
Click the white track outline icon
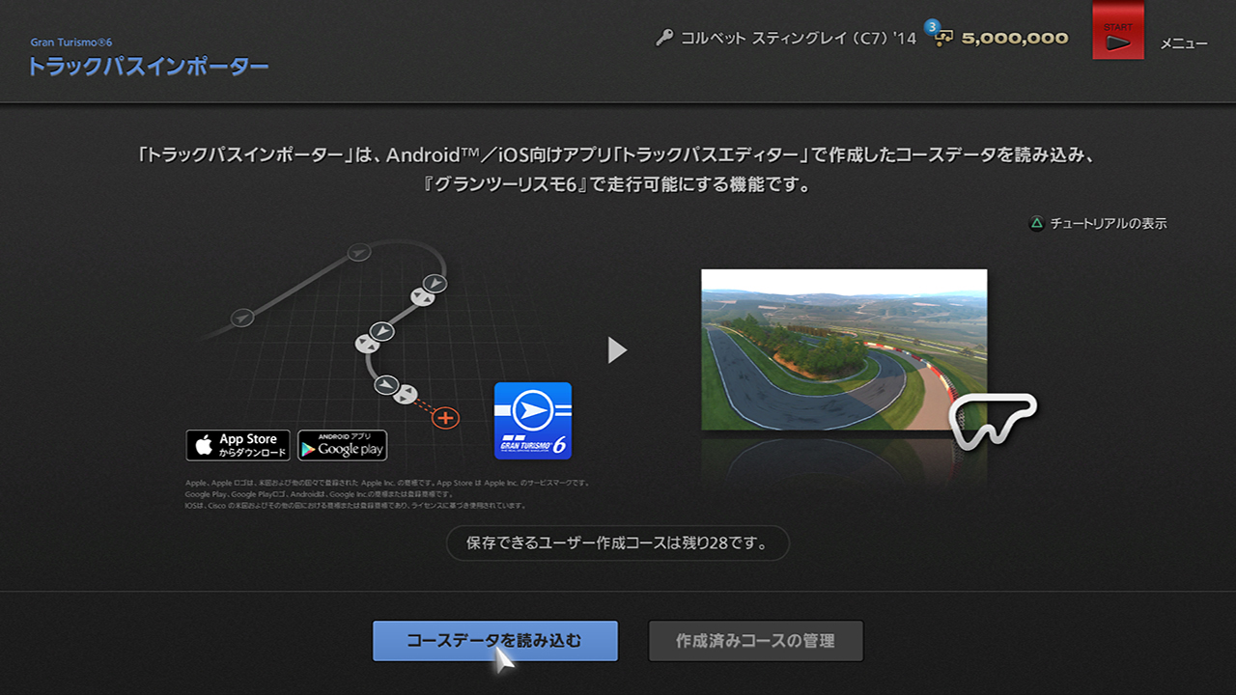coord(993,418)
